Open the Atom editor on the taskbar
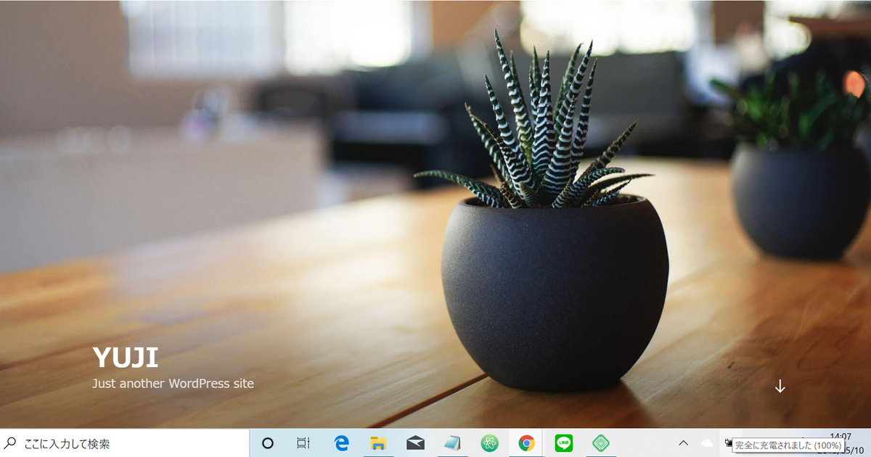The width and height of the screenshot is (871, 457). click(x=489, y=443)
